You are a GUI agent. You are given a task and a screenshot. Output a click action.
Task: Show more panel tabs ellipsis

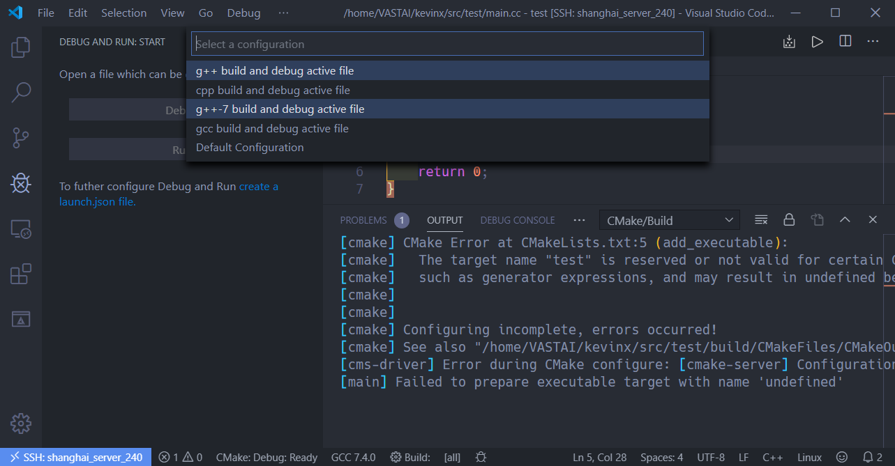point(579,220)
